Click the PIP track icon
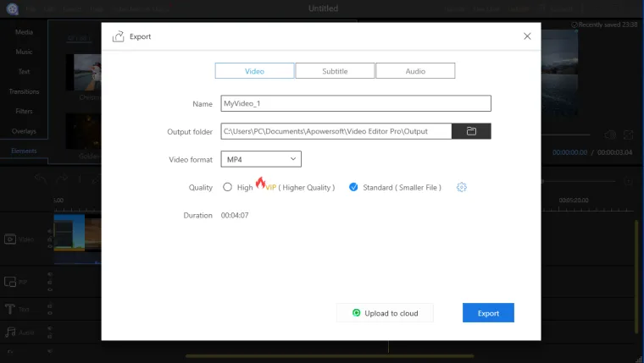The height and width of the screenshot is (363, 644). (12, 281)
